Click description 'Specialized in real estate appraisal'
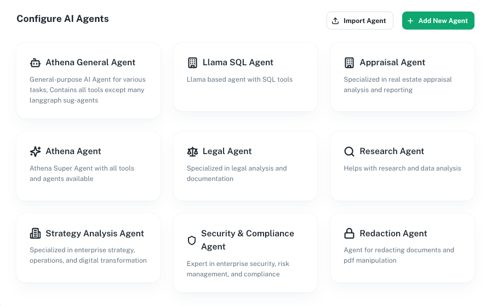Viewport: 486px width, 306px height. (x=398, y=84)
